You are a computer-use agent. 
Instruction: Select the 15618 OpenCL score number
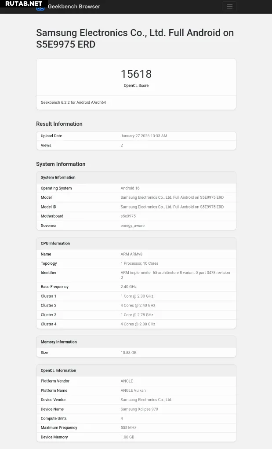(x=136, y=74)
